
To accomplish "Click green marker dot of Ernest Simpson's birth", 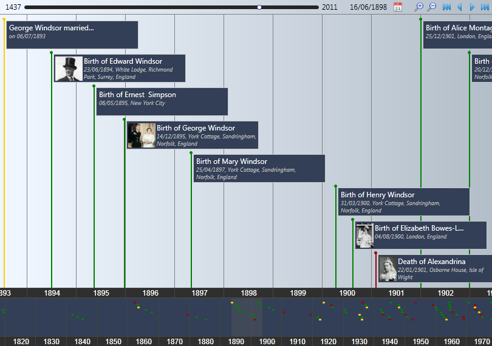I will [94, 86].
